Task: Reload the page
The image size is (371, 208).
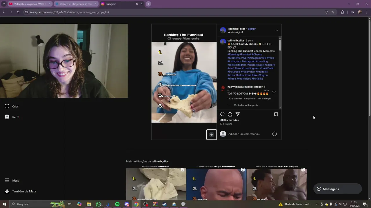Action: [18, 12]
